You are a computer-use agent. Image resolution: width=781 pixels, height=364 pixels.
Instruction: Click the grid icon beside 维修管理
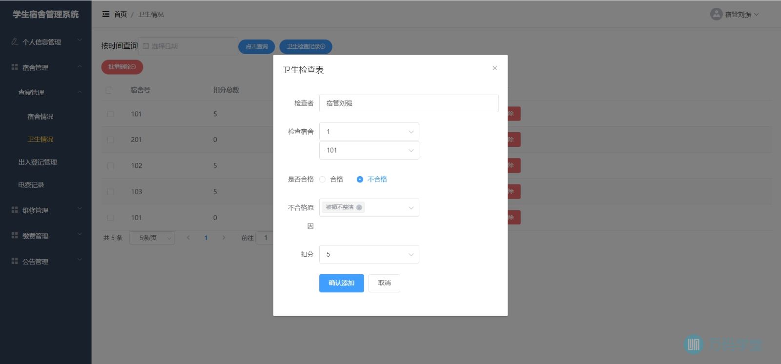click(15, 210)
